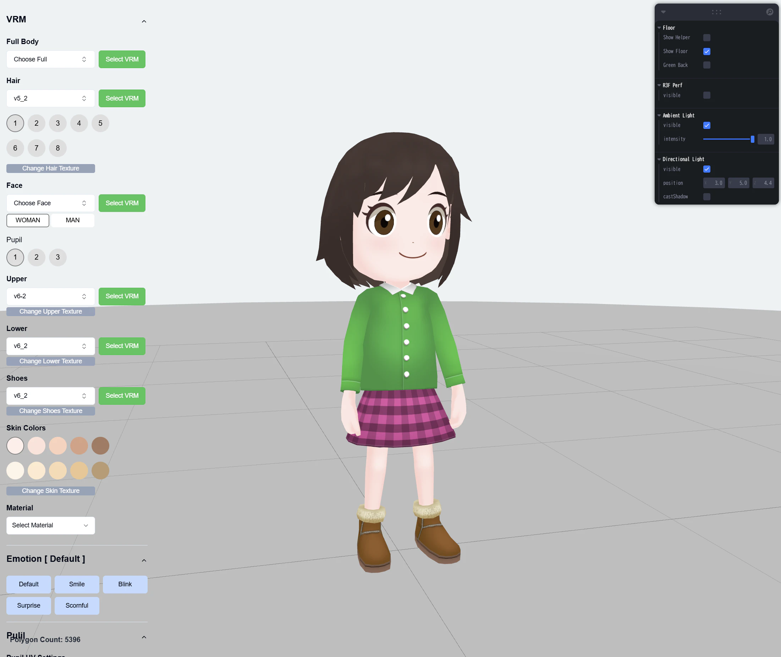Enable the castShadow checkbox
Viewport: 781px width, 657px height.
(x=706, y=197)
